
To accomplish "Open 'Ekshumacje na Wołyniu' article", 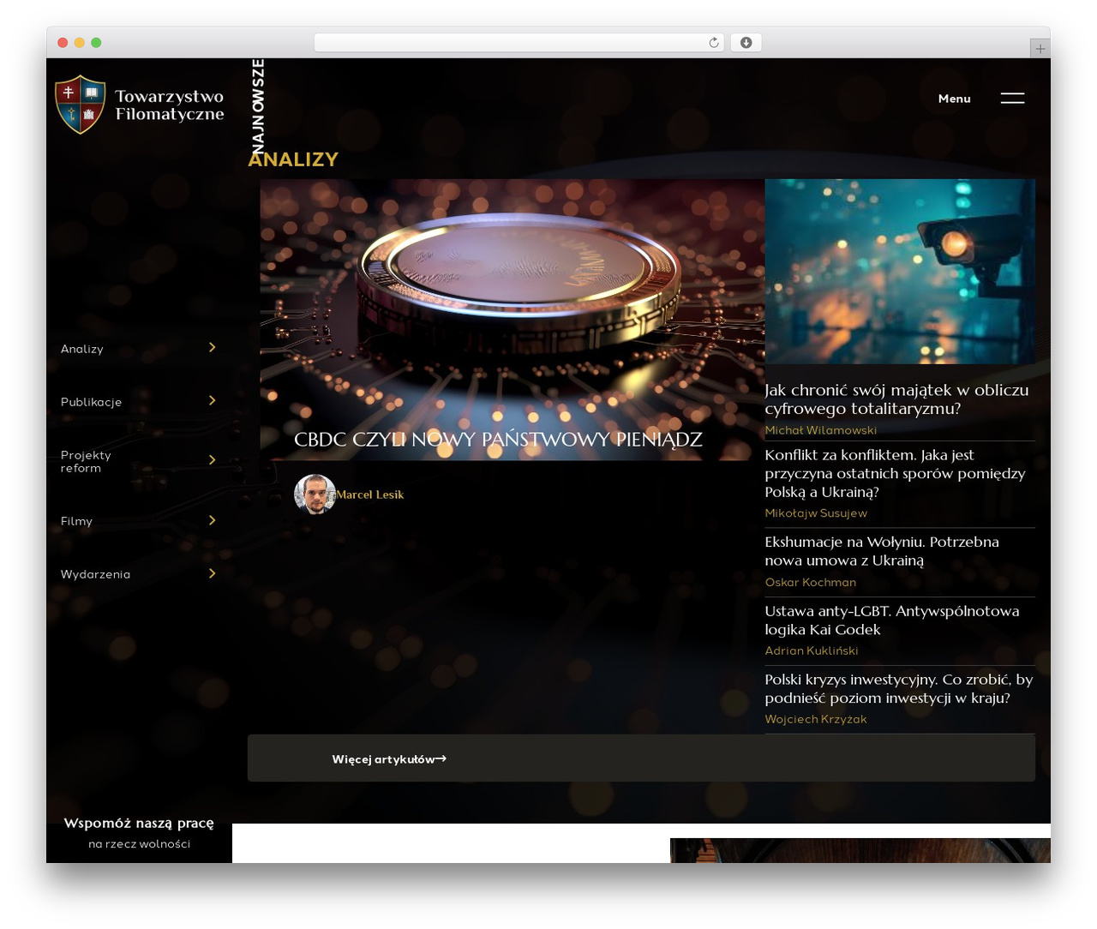I will 882,551.
